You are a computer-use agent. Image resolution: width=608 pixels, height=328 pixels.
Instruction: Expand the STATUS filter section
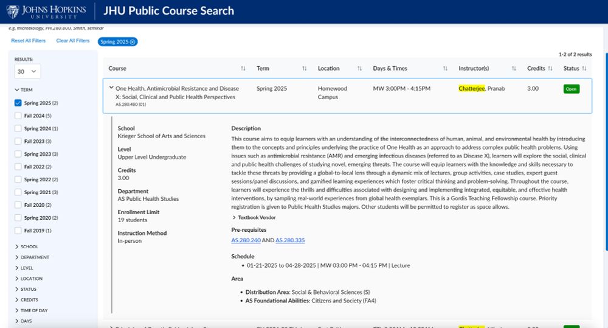[x=26, y=289]
